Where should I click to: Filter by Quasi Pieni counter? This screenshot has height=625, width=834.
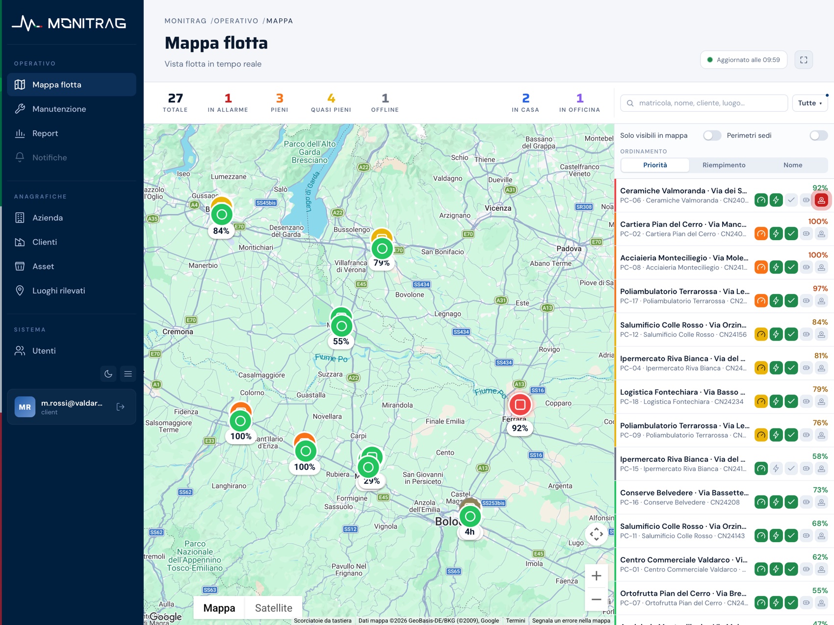331,103
